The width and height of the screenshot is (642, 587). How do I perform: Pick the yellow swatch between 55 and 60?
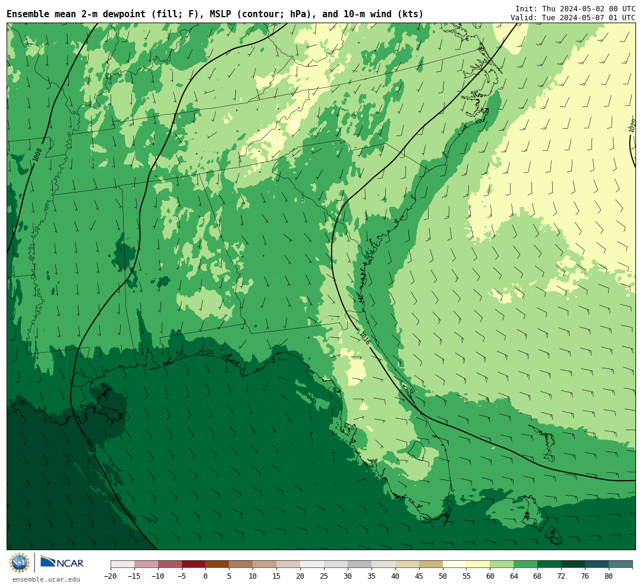coord(479,564)
